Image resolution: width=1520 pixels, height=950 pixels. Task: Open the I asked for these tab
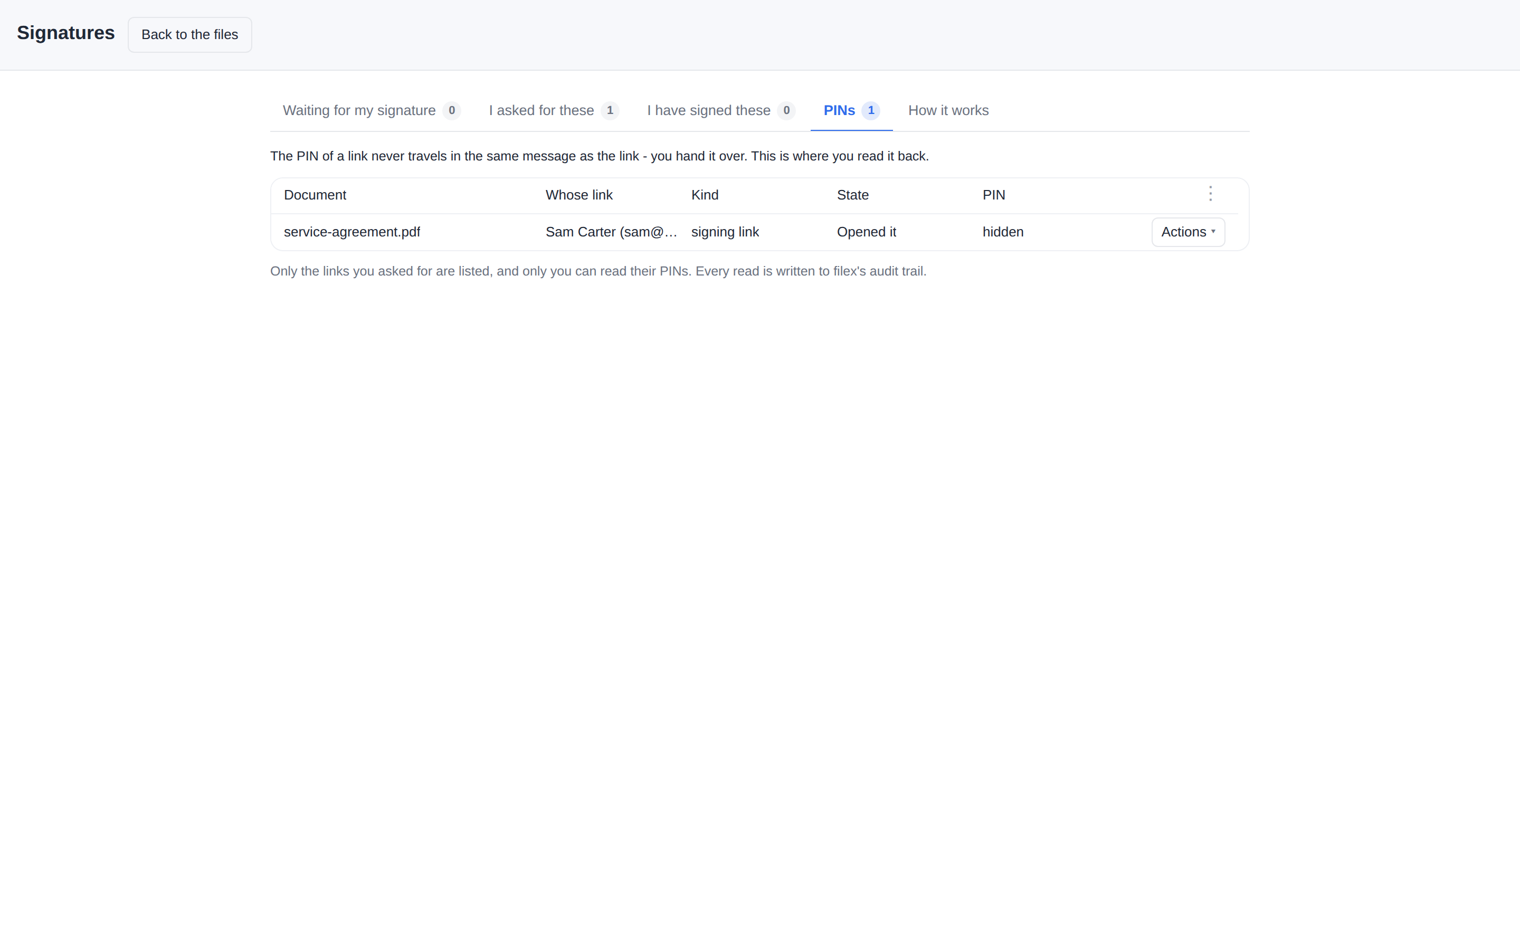[x=554, y=111]
